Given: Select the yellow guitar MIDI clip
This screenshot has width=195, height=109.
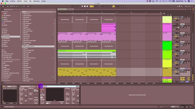Looking at the screenshot, I should pyautogui.click(x=87, y=72).
